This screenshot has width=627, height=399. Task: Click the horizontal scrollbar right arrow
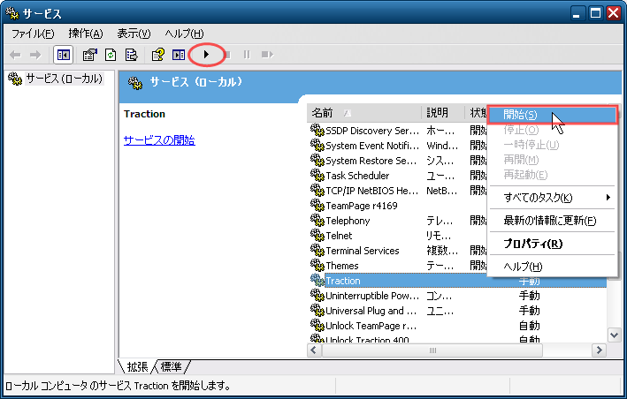[x=599, y=350]
